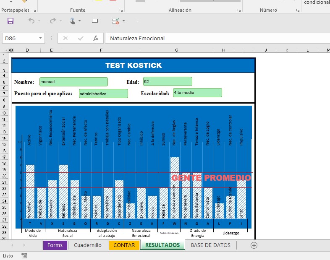Click the Adaptación al trabajo chart label
This screenshot has width=330, height=260.
coord(107,233)
